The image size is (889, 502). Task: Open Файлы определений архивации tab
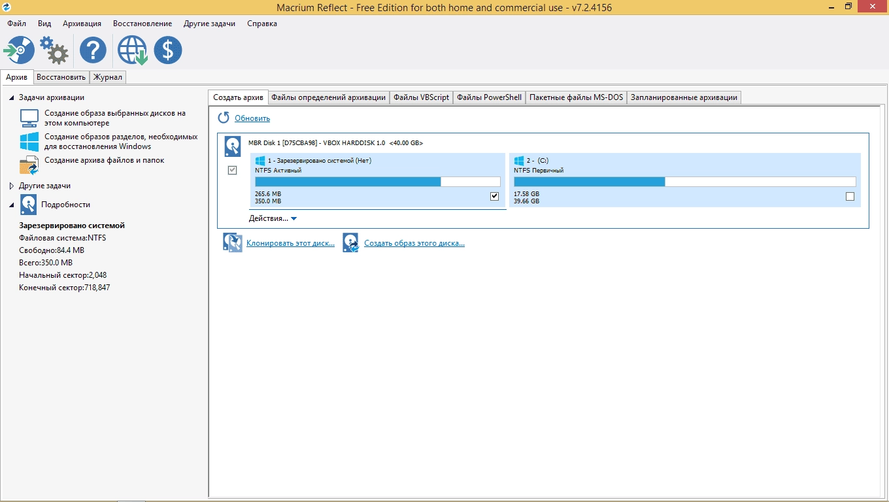tap(328, 97)
